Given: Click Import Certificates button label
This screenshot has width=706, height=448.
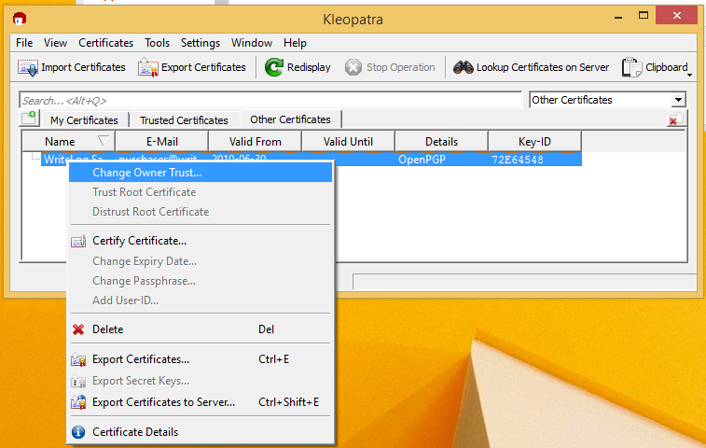Looking at the screenshot, I should point(83,67).
